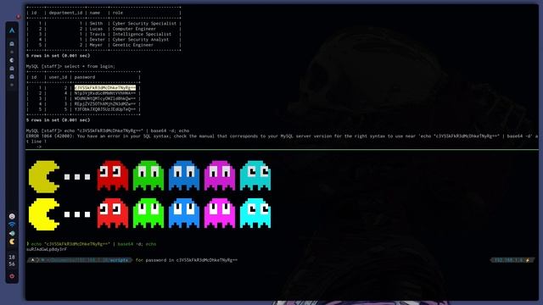543x305 pixels.
Task: Click role "Cyber Security Analyst"
Action: (141, 40)
